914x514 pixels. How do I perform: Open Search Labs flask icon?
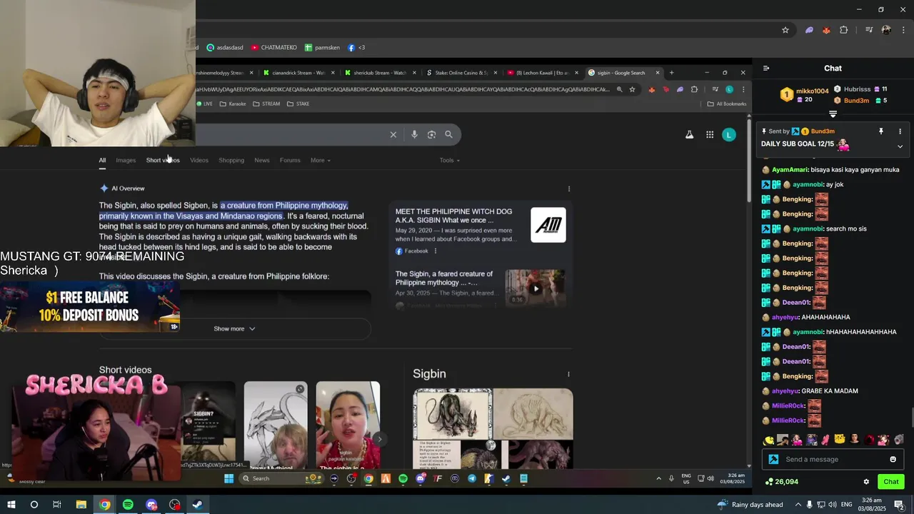pyautogui.click(x=689, y=134)
